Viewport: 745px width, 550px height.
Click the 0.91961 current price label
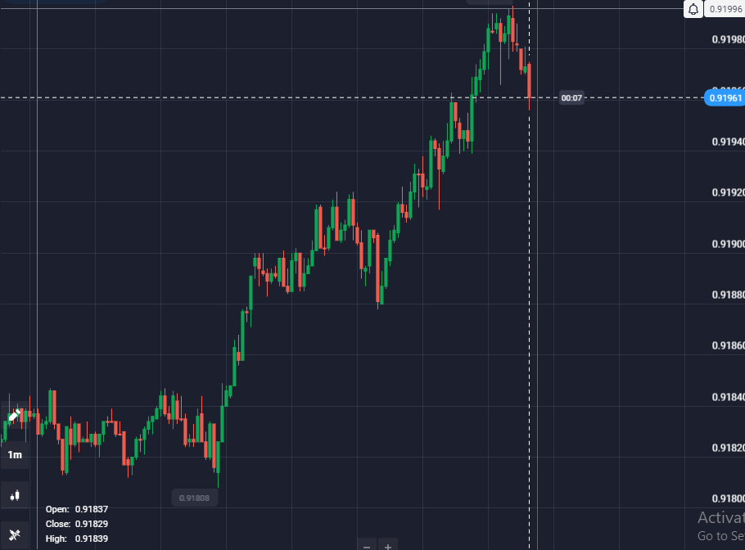[x=724, y=98]
